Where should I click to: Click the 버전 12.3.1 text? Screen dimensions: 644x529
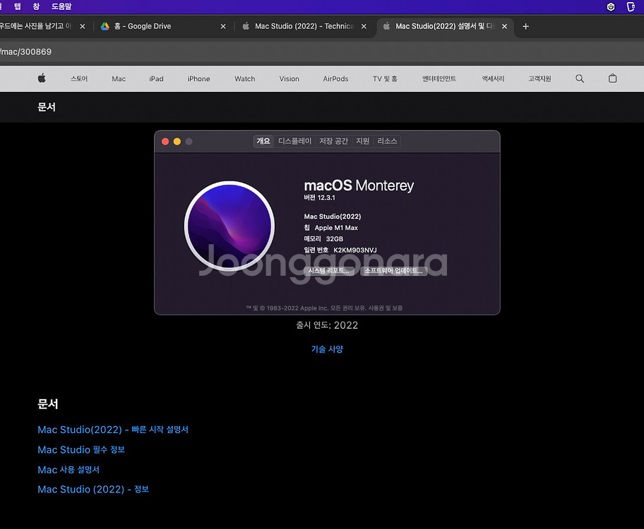tap(320, 197)
